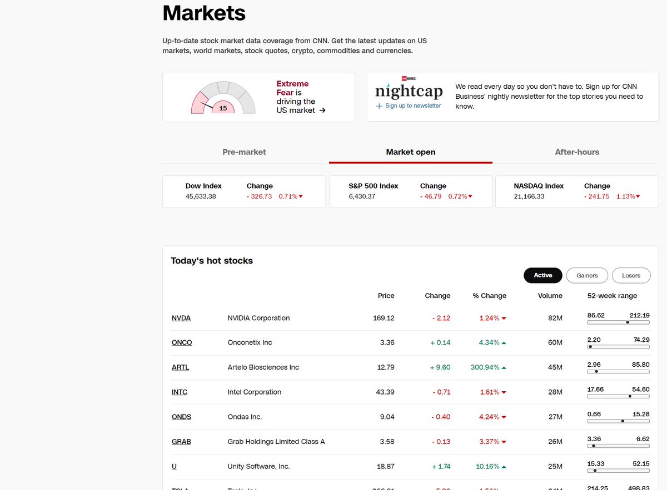Click INTC 52-week range bar

pos(618,396)
